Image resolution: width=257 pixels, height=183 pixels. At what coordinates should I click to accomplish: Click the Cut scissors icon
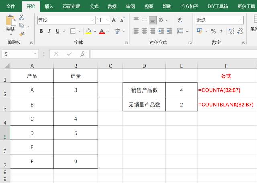tap(22, 17)
